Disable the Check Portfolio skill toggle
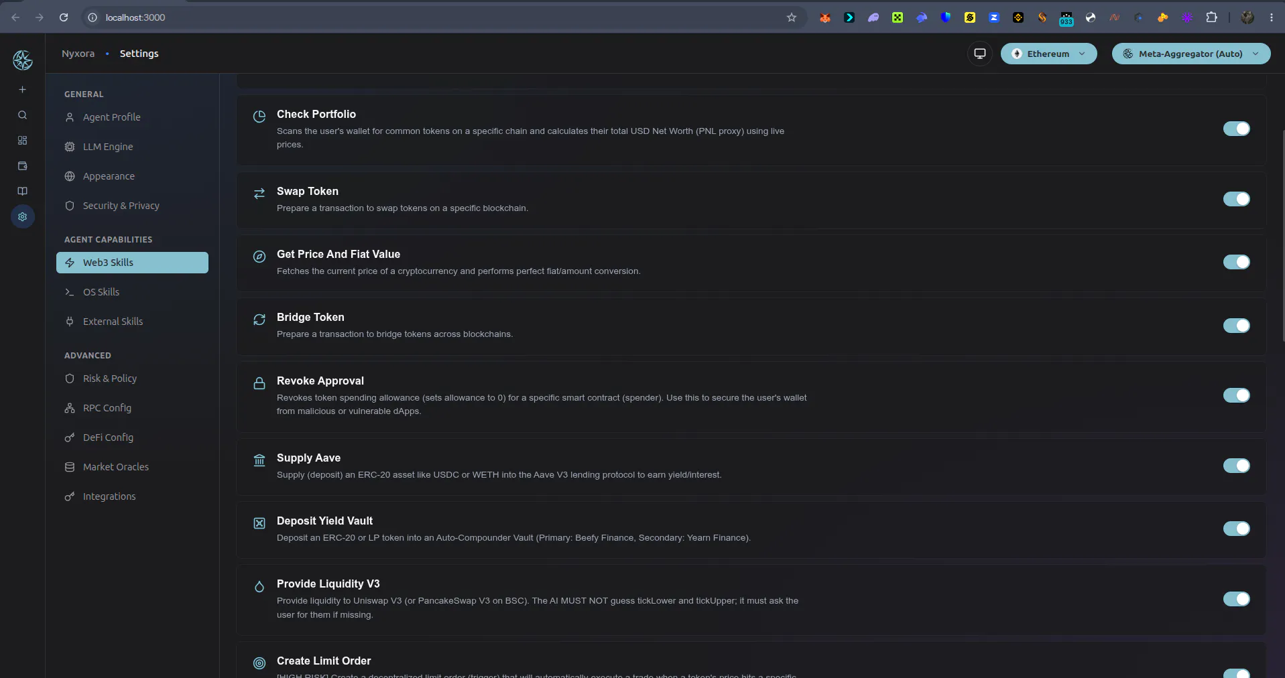 click(x=1236, y=129)
